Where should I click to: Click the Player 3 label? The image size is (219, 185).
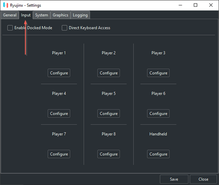coord(158,53)
